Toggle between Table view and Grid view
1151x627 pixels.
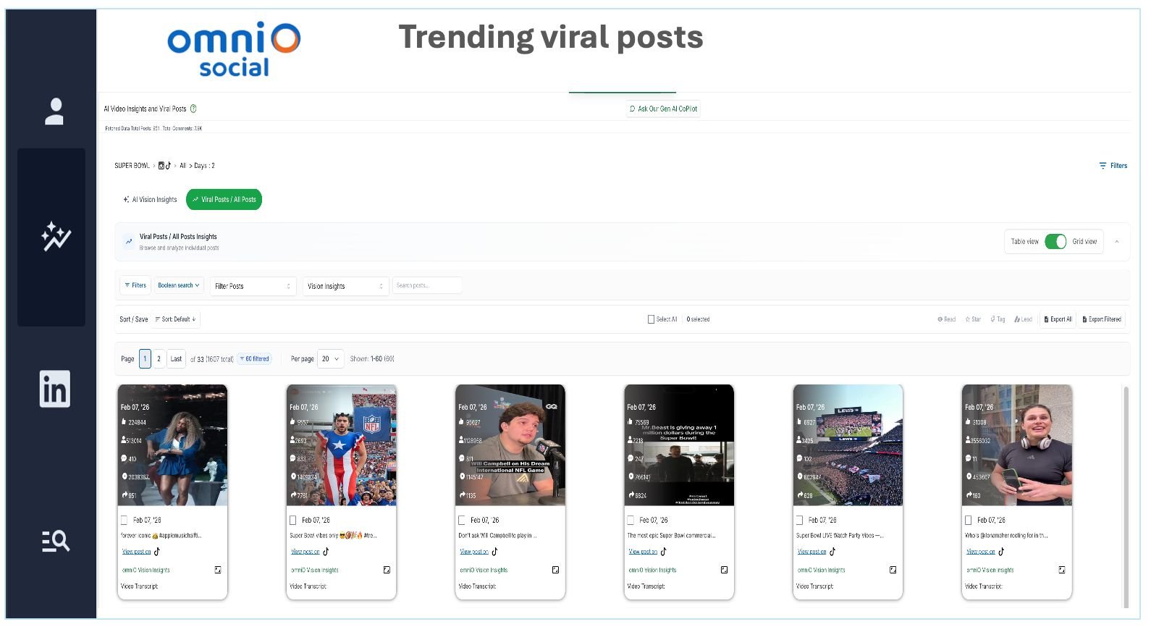pyautogui.click(x=1055, y=242)
